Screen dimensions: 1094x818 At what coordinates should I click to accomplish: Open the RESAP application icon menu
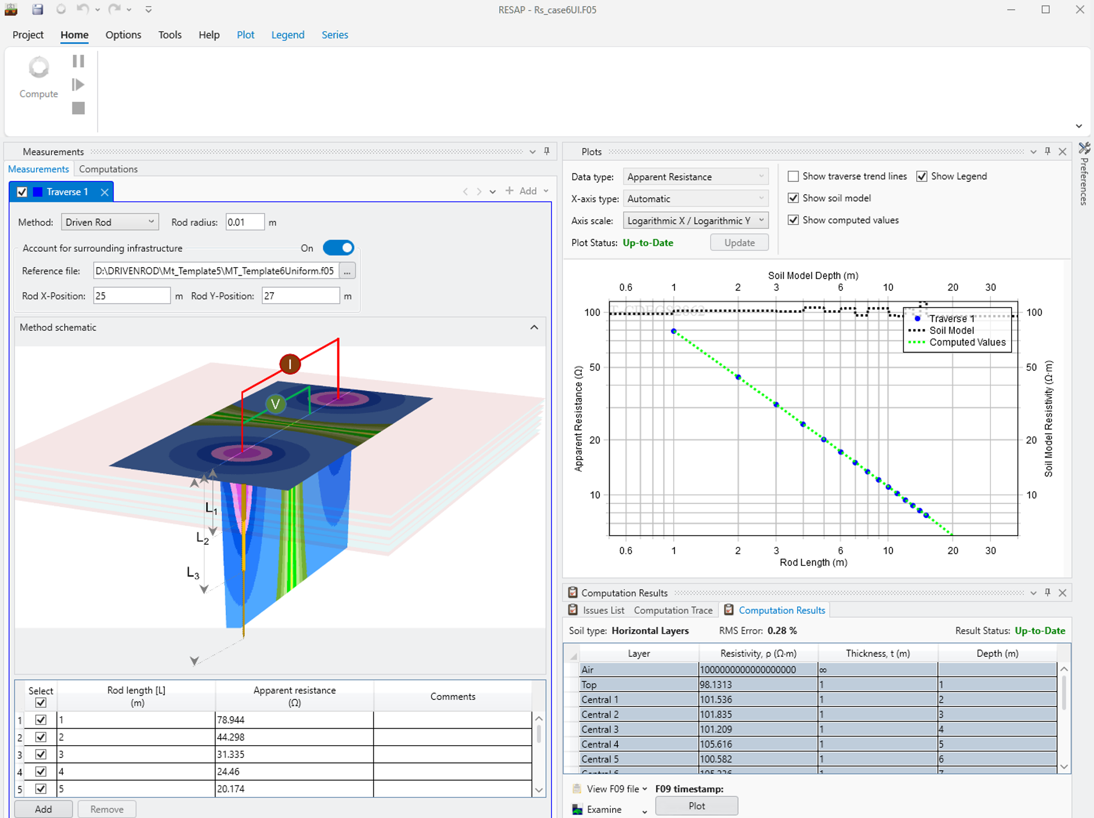[x=11, y=9]
